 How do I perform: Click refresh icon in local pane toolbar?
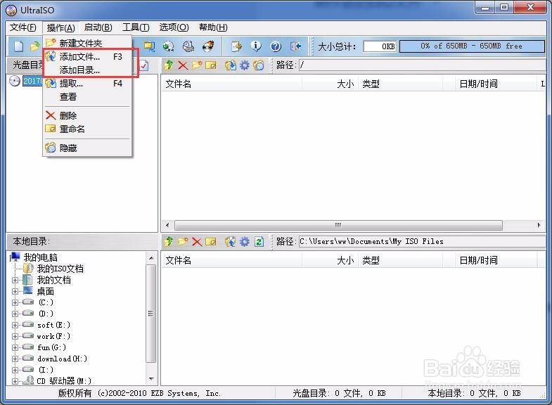pos(259,242)
